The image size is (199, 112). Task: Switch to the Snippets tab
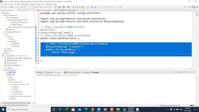[86, 72]
